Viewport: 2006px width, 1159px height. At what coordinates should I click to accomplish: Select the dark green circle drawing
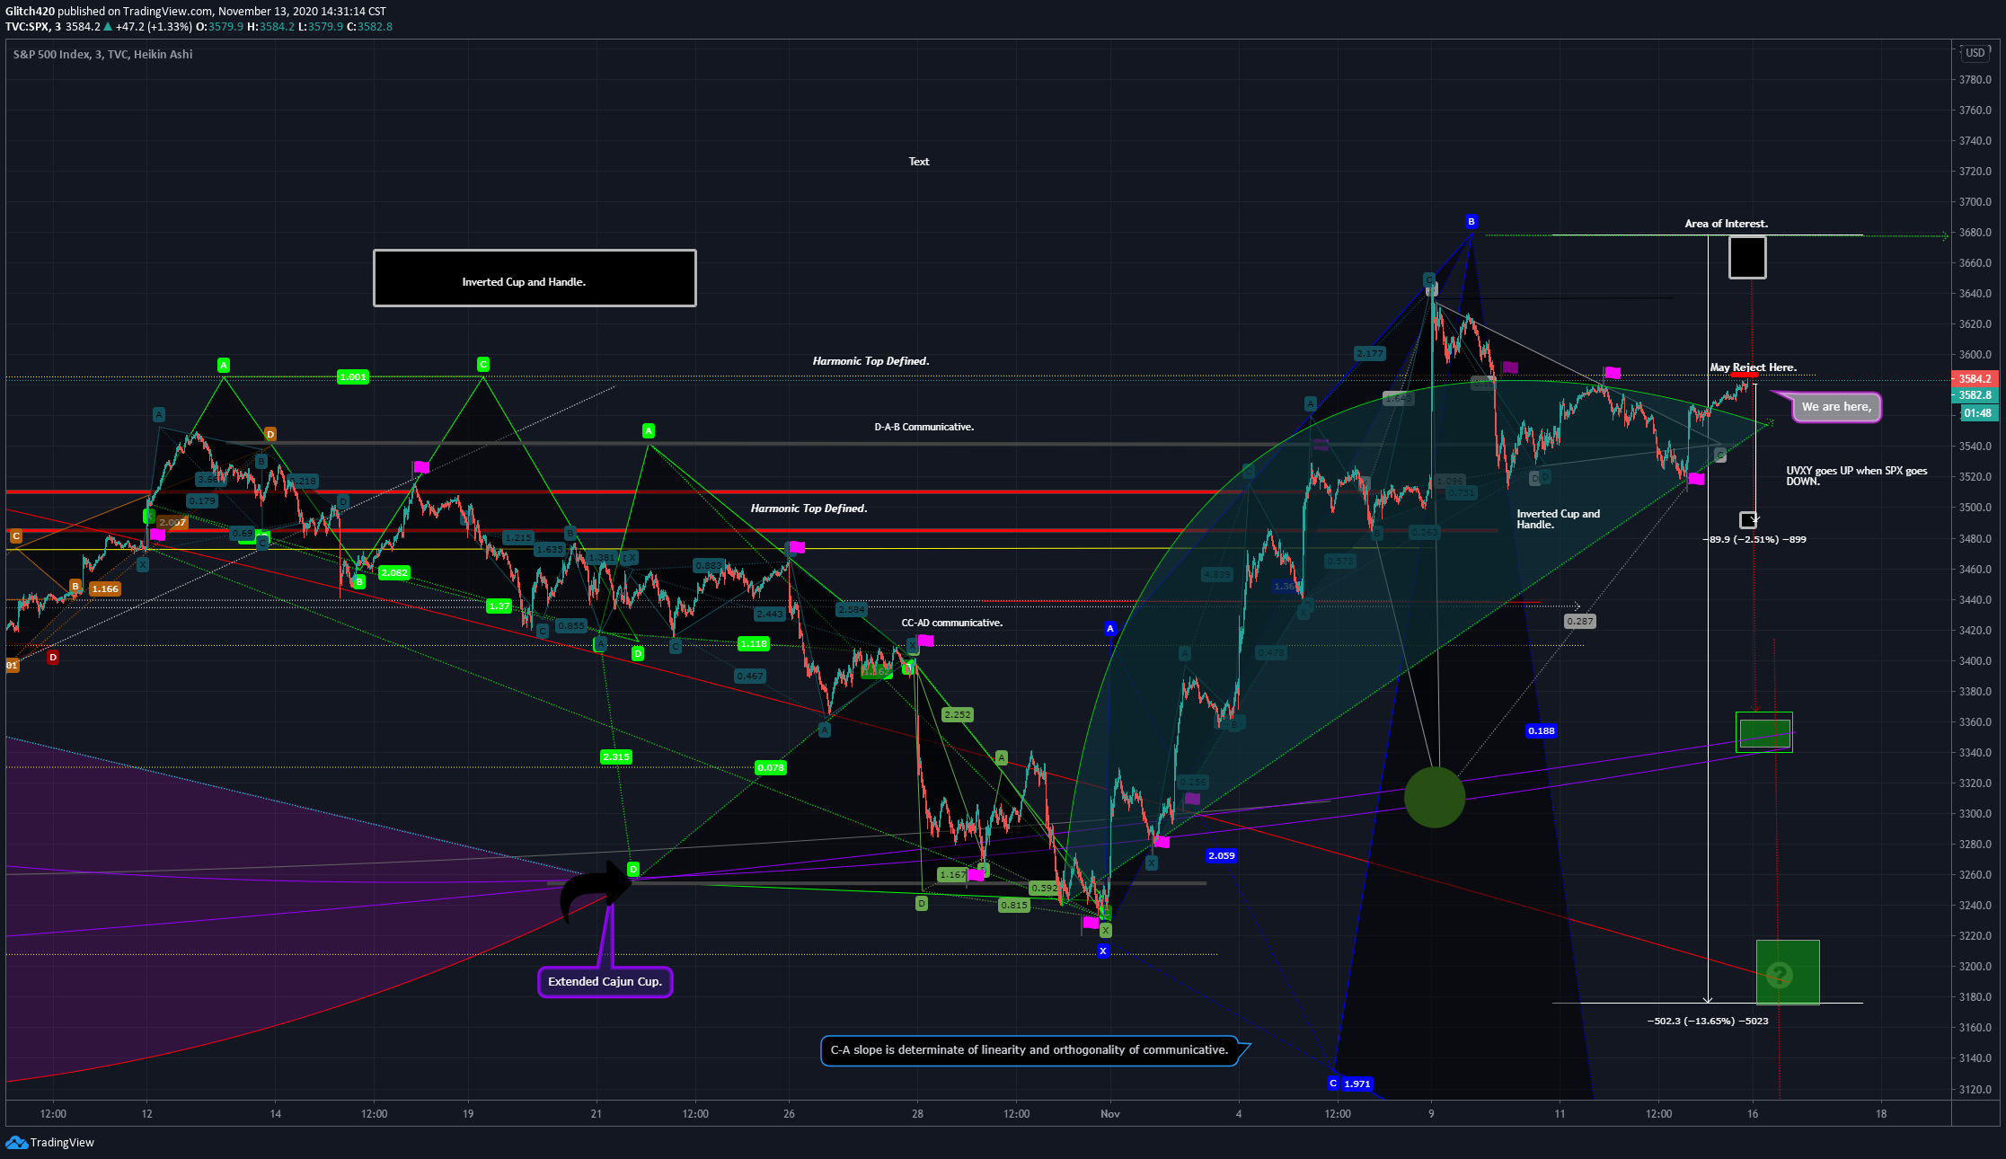[x=1435, y=797]
